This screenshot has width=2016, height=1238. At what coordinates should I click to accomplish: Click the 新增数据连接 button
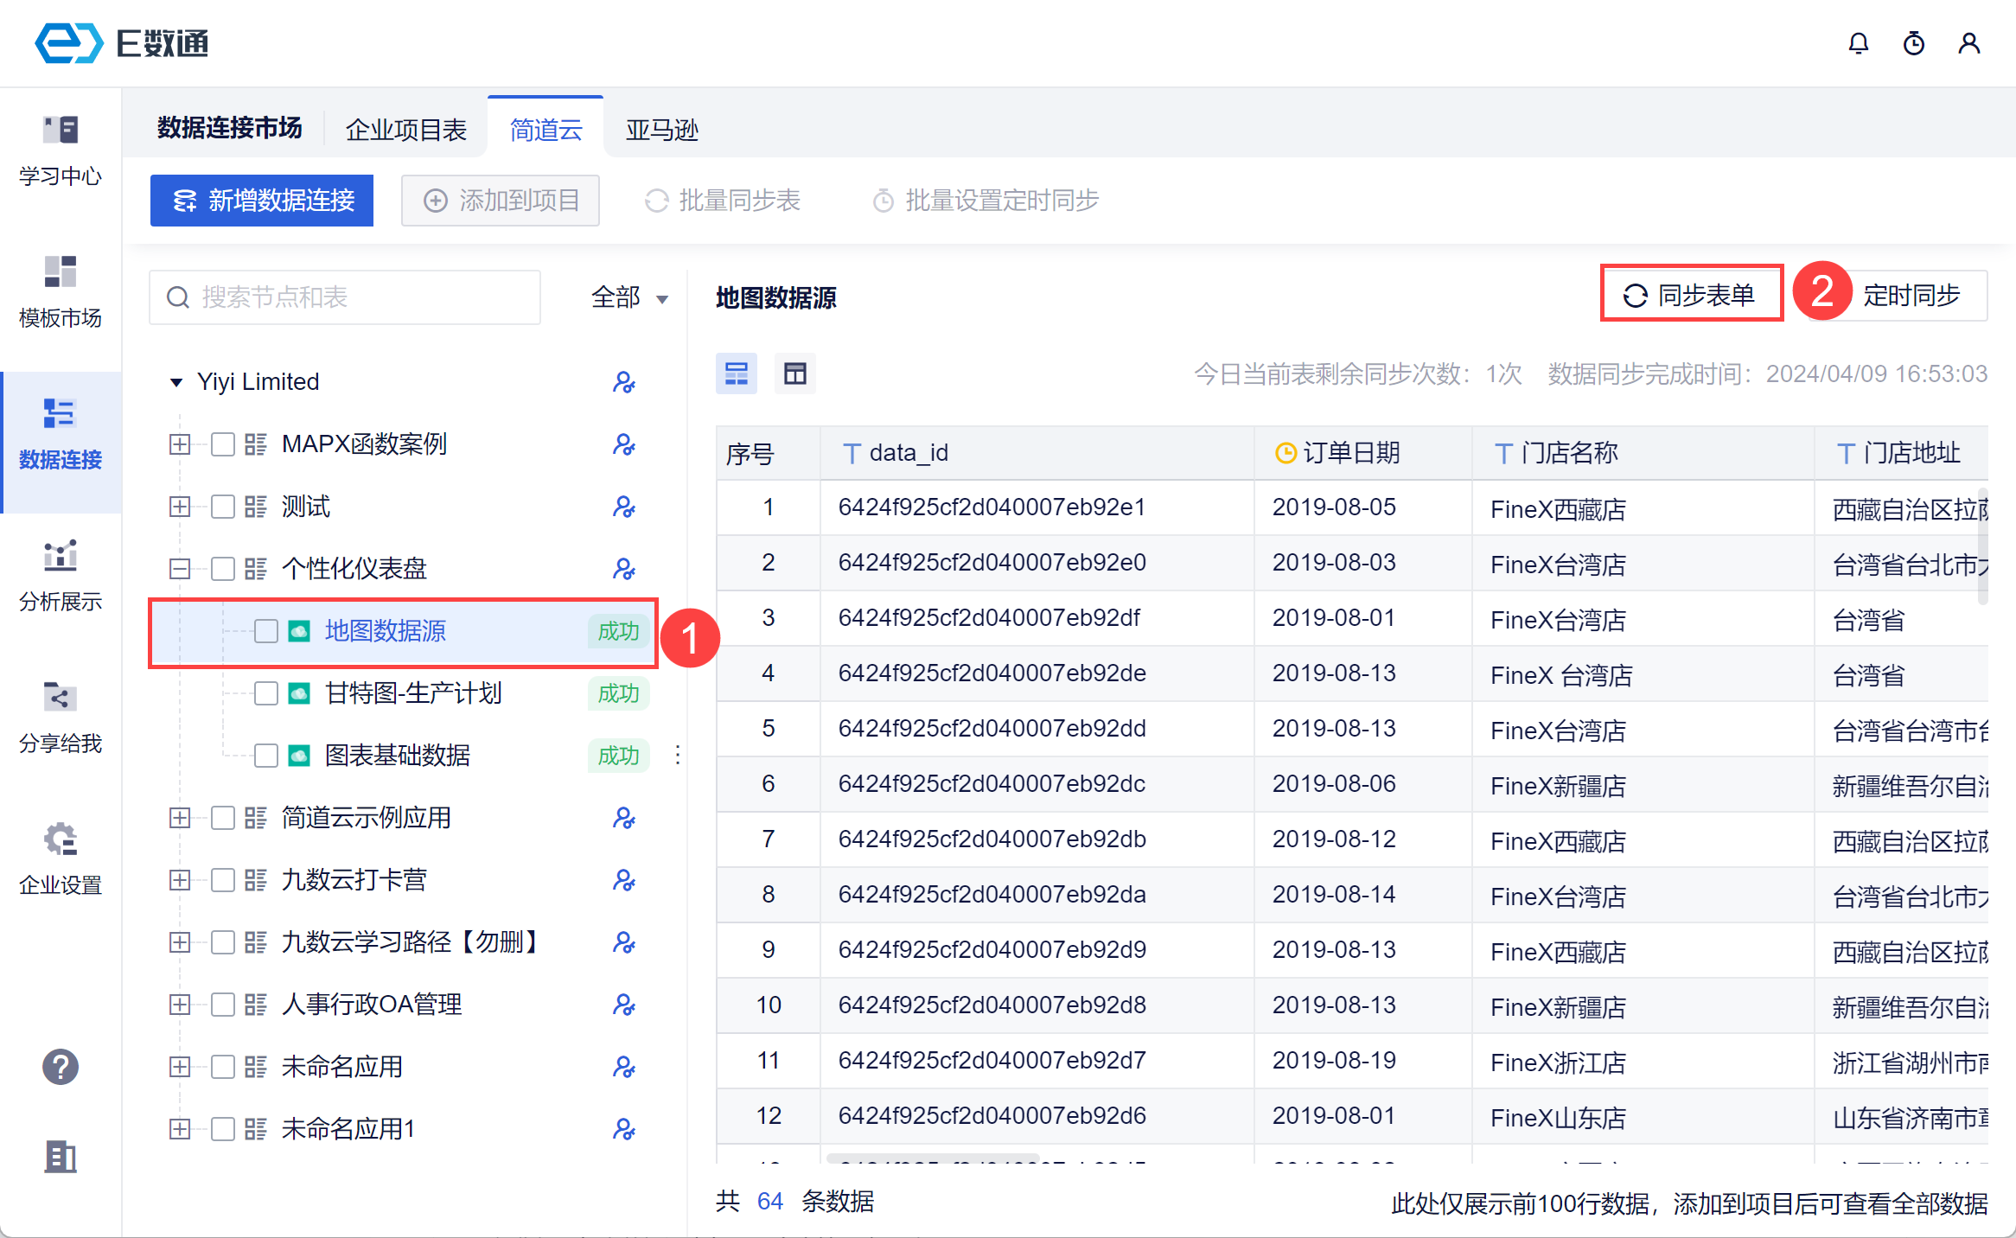click(x=262, y=201)
